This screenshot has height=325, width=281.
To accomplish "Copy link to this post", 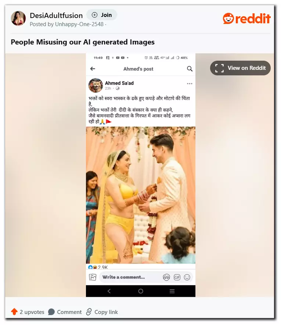I will click(102, 312).
